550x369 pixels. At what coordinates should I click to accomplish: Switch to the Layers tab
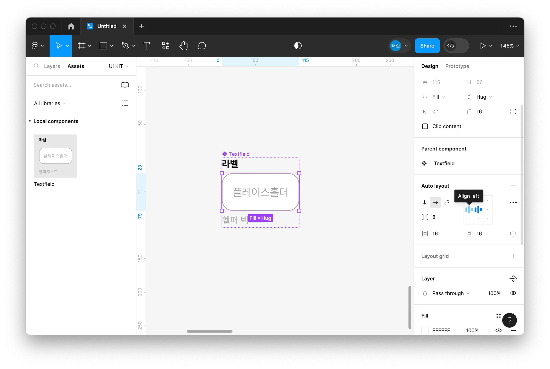click(52, 66)
